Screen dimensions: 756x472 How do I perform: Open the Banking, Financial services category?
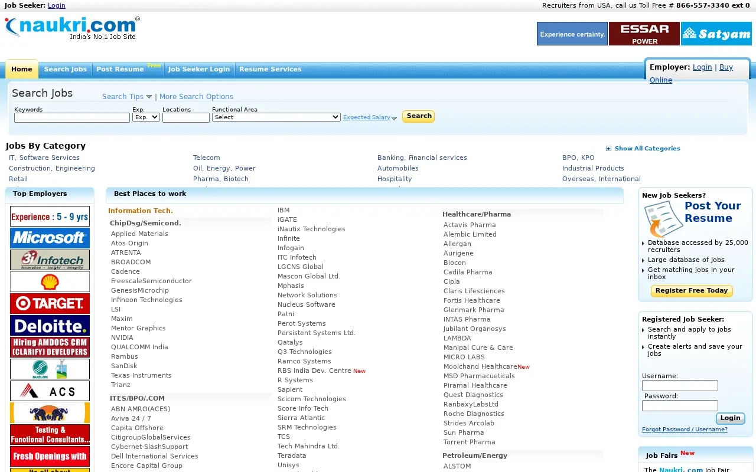422,158
